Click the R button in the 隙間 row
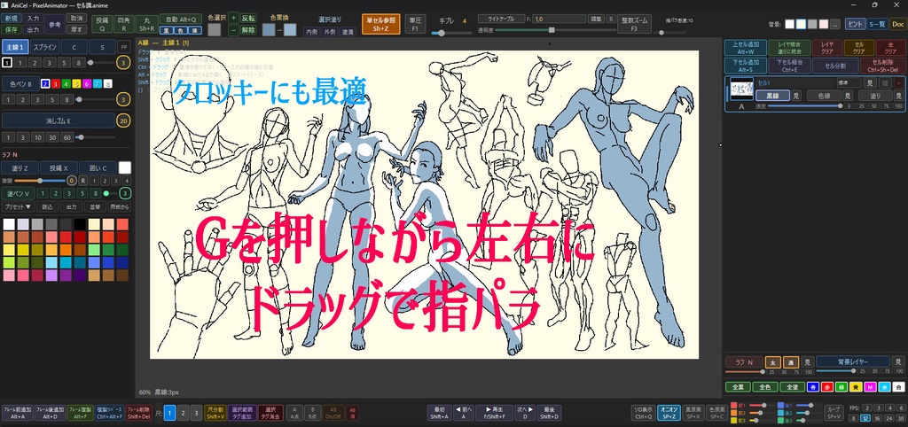This screenshot has height=427, width=908. pos(83,181)
